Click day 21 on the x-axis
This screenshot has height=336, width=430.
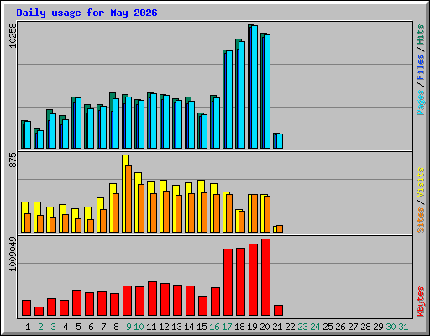click(277, 327)
